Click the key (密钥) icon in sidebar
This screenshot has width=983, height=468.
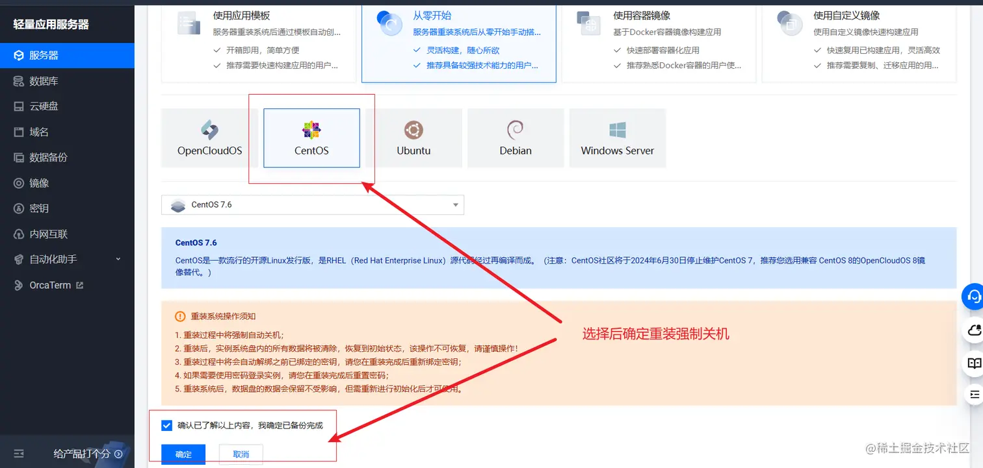(x=19, y=208)
